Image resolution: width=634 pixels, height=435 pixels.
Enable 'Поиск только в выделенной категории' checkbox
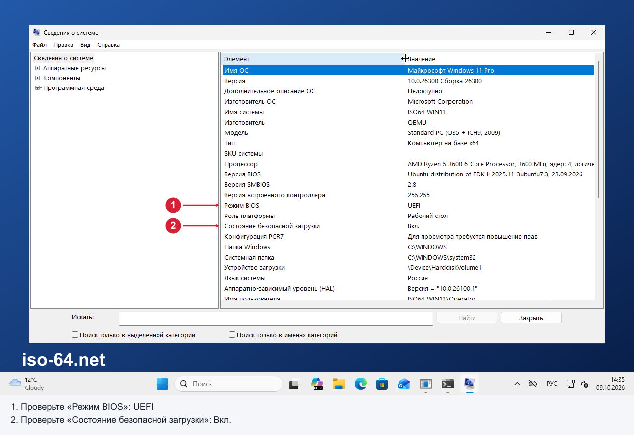click(75, 335)
